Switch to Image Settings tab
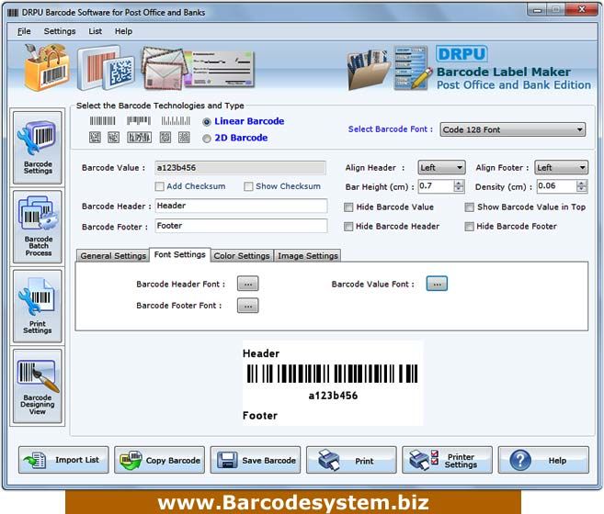 pyautogui.click(x=308, y=256)
